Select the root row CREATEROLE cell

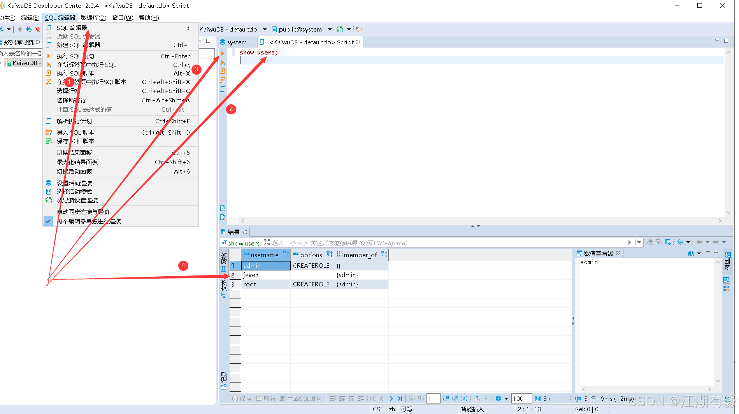pos(312,284)
